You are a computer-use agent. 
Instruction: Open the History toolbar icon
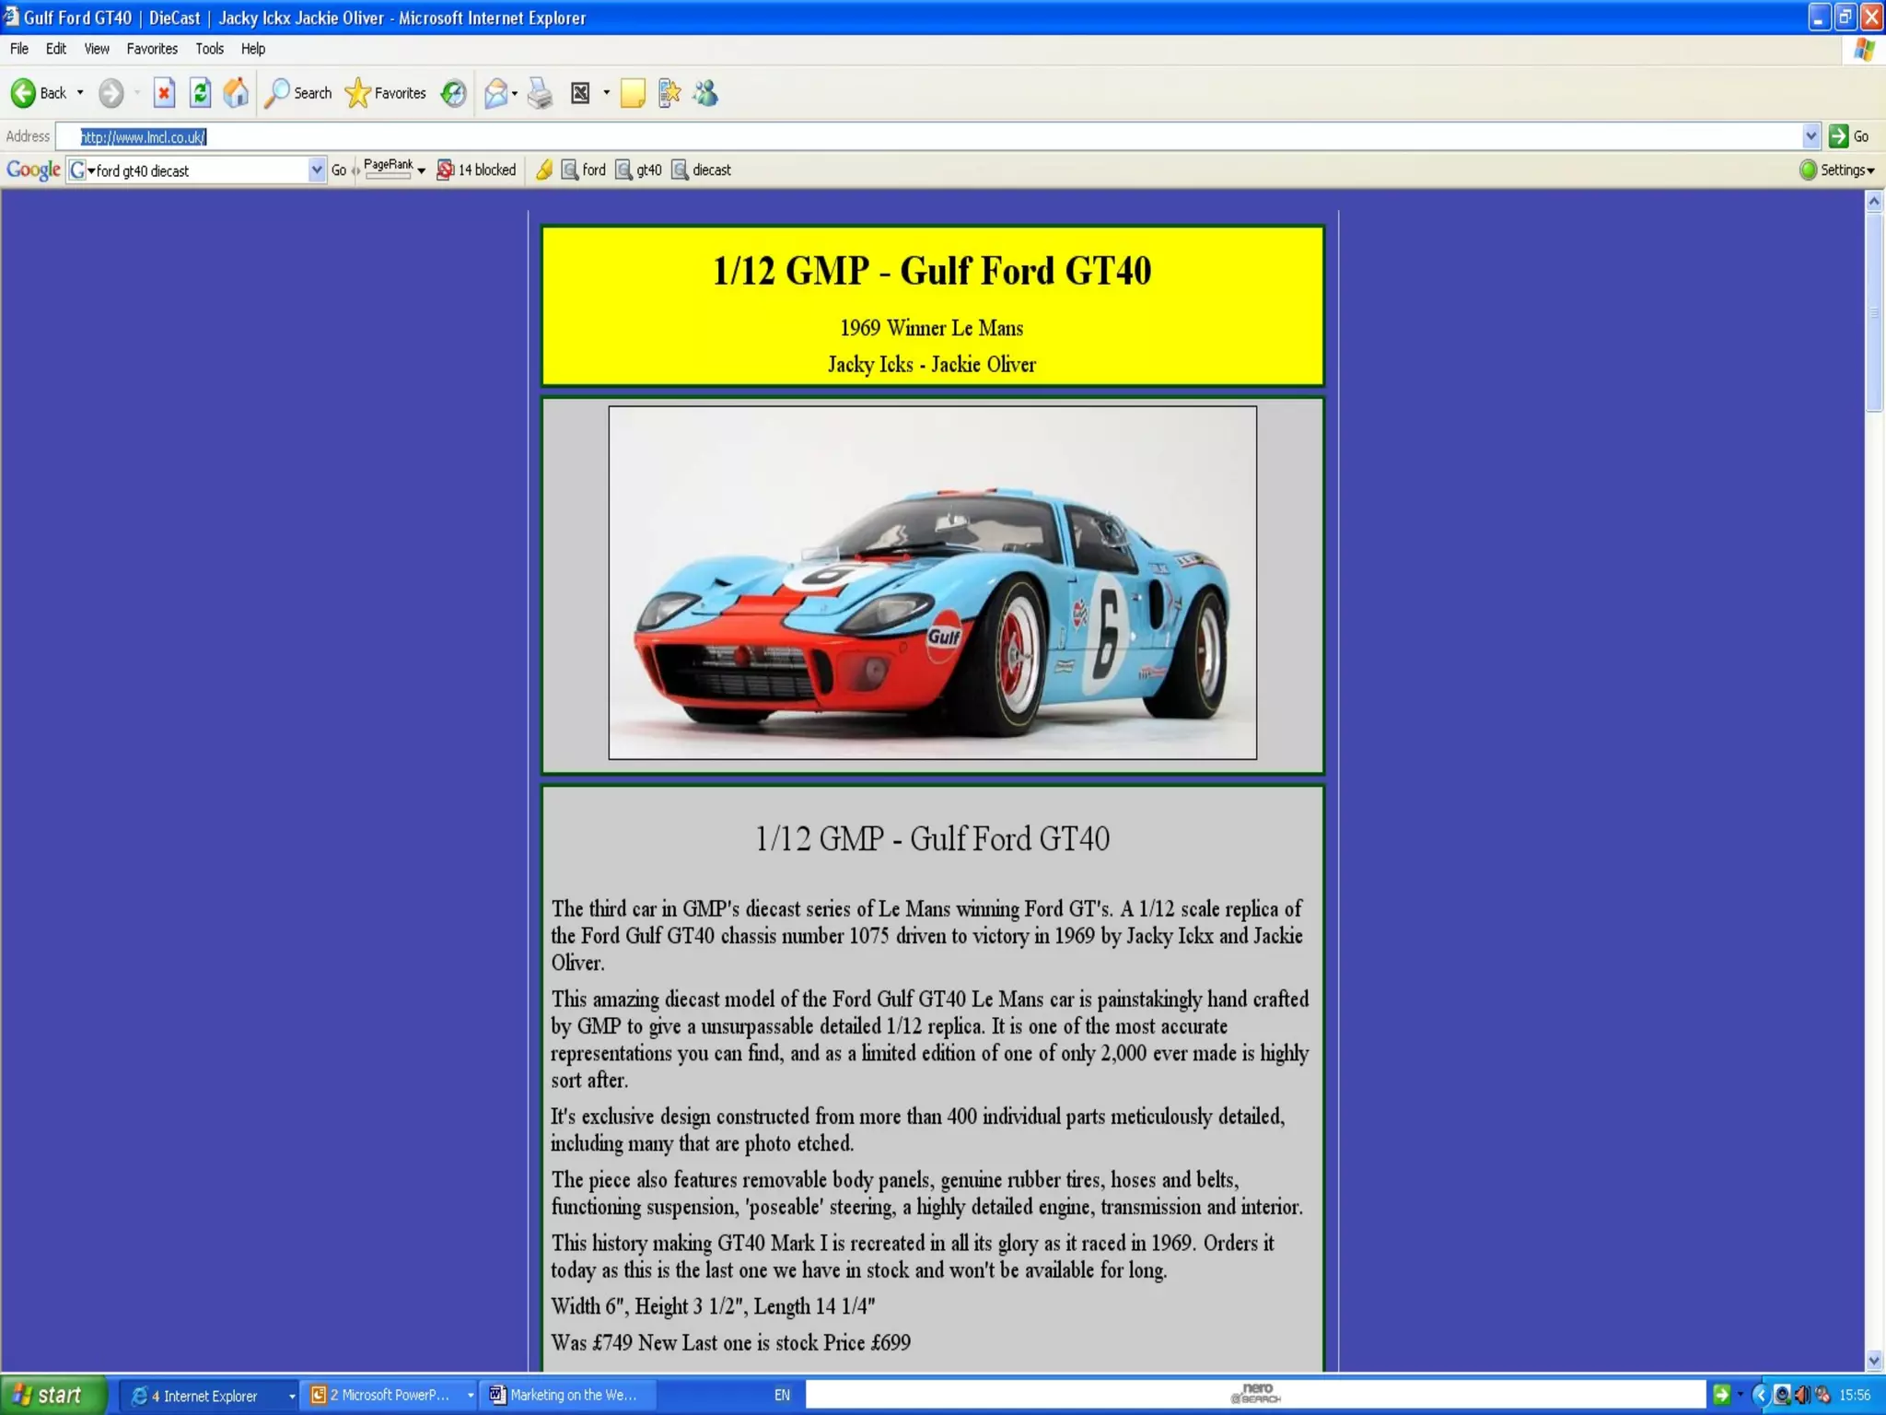[x=453, y=93]
